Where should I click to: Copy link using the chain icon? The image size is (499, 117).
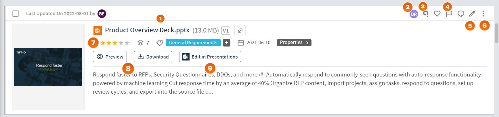240,31
